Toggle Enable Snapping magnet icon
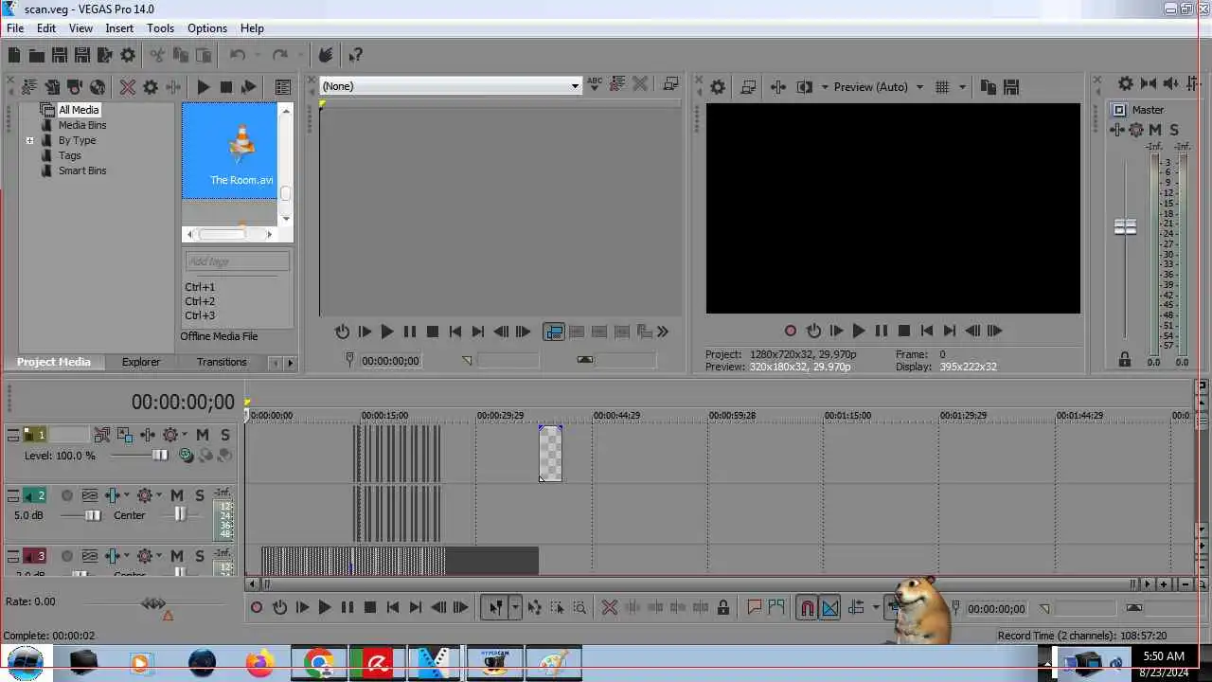 [807, 608]
